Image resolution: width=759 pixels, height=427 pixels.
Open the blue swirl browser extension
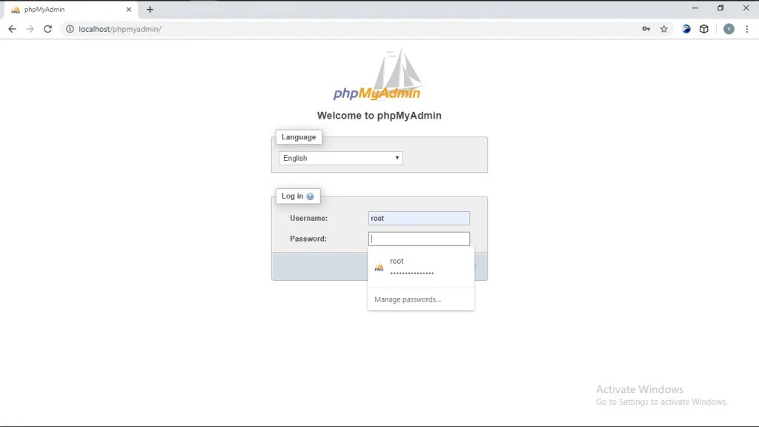[686, 29]
